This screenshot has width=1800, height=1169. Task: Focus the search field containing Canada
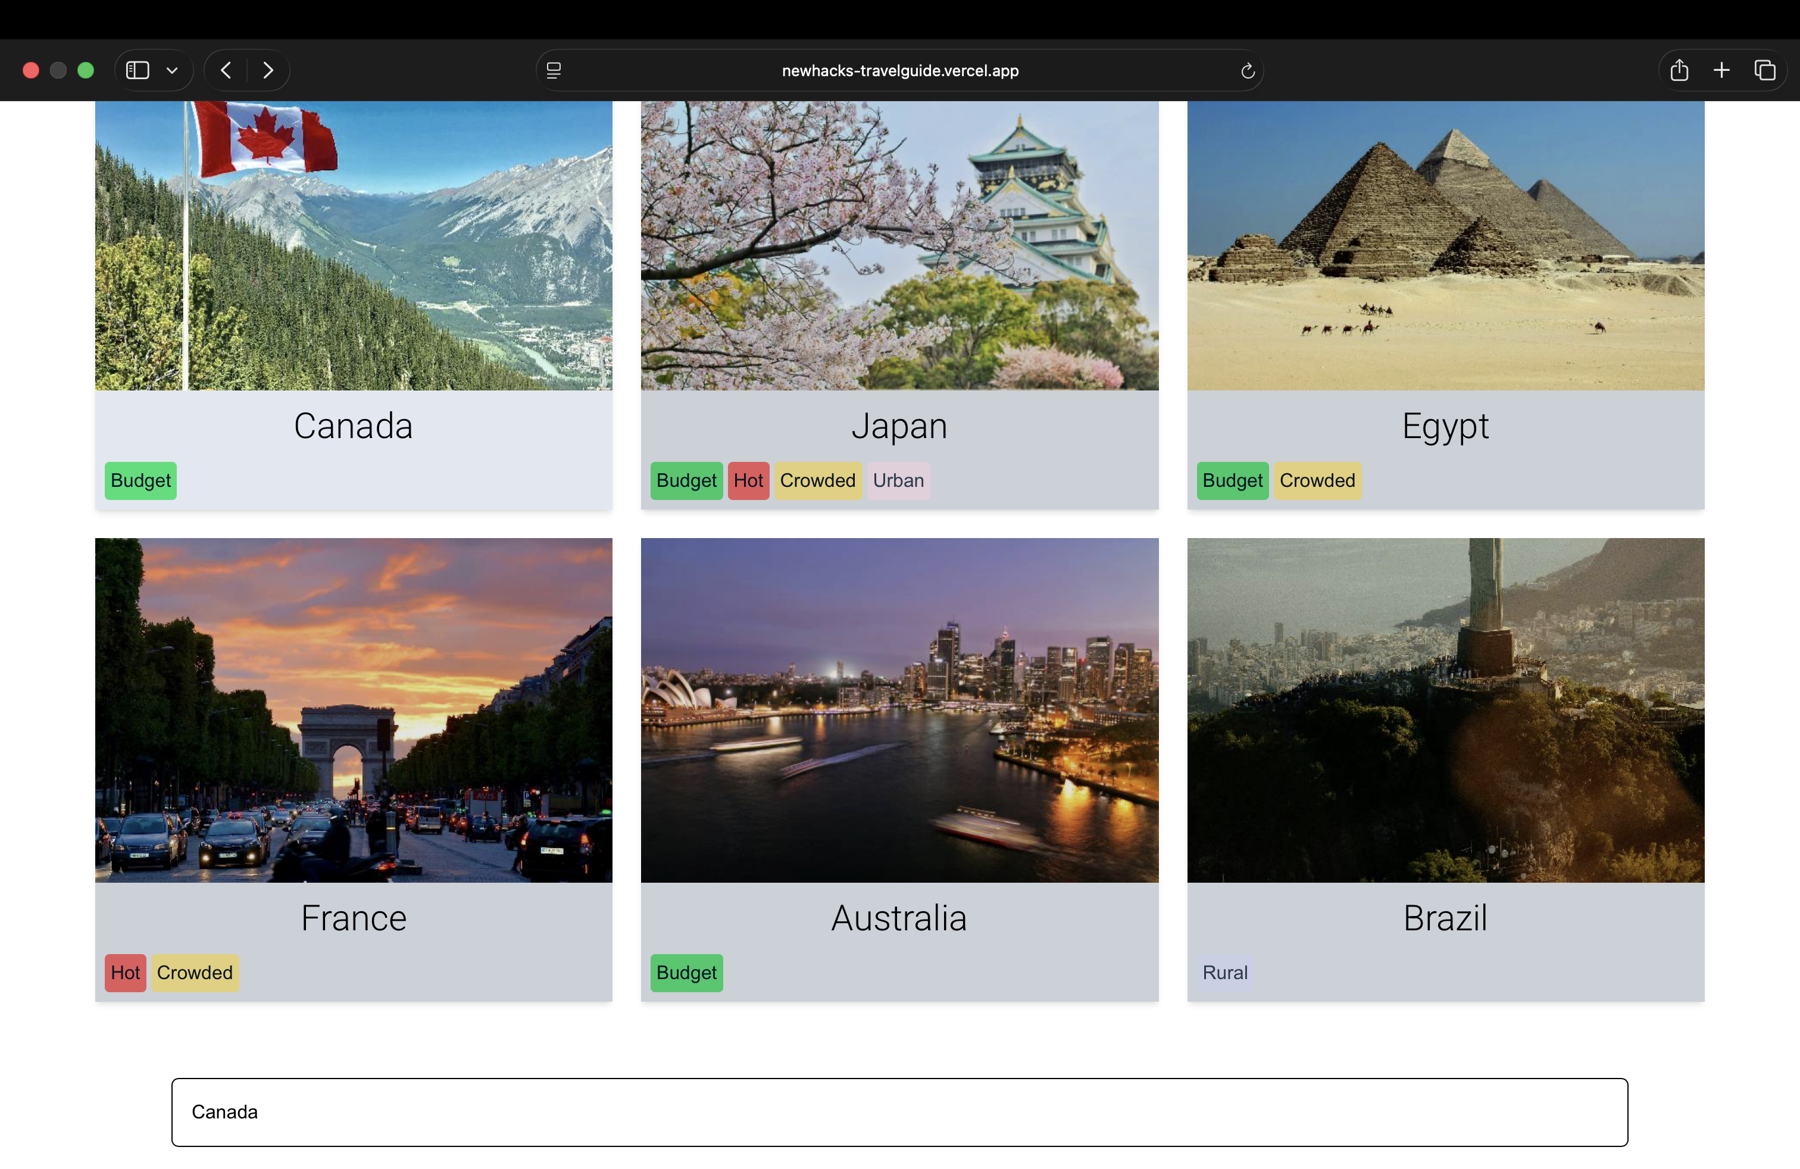click(899, 1111)
